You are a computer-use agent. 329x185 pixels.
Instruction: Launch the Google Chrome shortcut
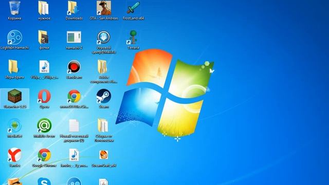(x=44, y=155)
